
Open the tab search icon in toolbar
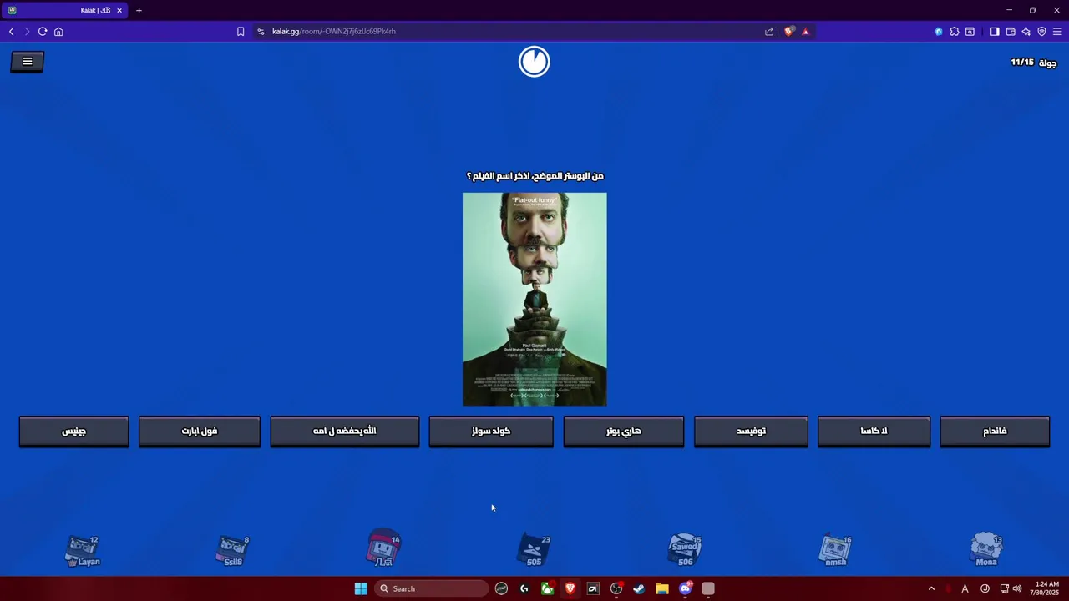[970, 32]
